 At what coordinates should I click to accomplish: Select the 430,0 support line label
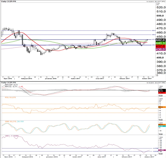[153, 45]
